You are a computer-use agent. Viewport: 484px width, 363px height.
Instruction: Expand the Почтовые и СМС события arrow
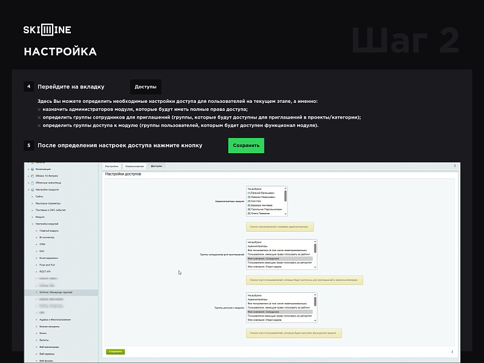(33, 210)
